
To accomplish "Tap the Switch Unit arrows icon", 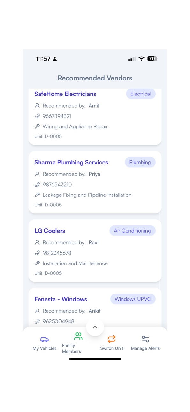I will 112,339.
